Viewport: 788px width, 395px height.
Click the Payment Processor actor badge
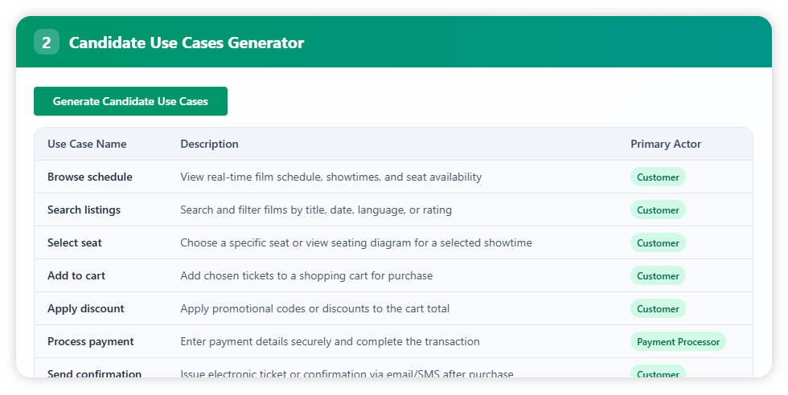coord(678,342)
